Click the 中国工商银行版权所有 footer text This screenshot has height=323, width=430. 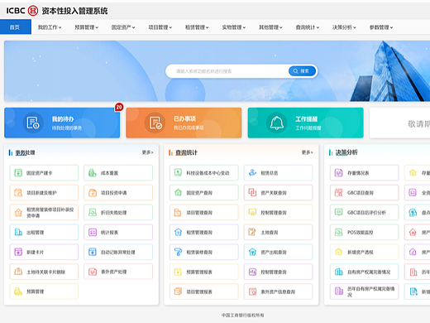click(x=242, y=315)
